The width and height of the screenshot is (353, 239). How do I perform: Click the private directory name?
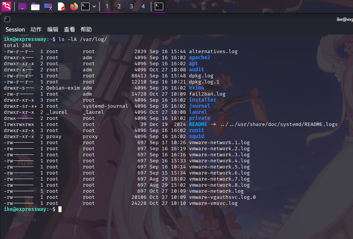click(199, 118)
